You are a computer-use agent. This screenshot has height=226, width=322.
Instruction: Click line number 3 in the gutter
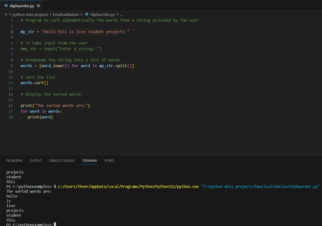pos(12,32)
